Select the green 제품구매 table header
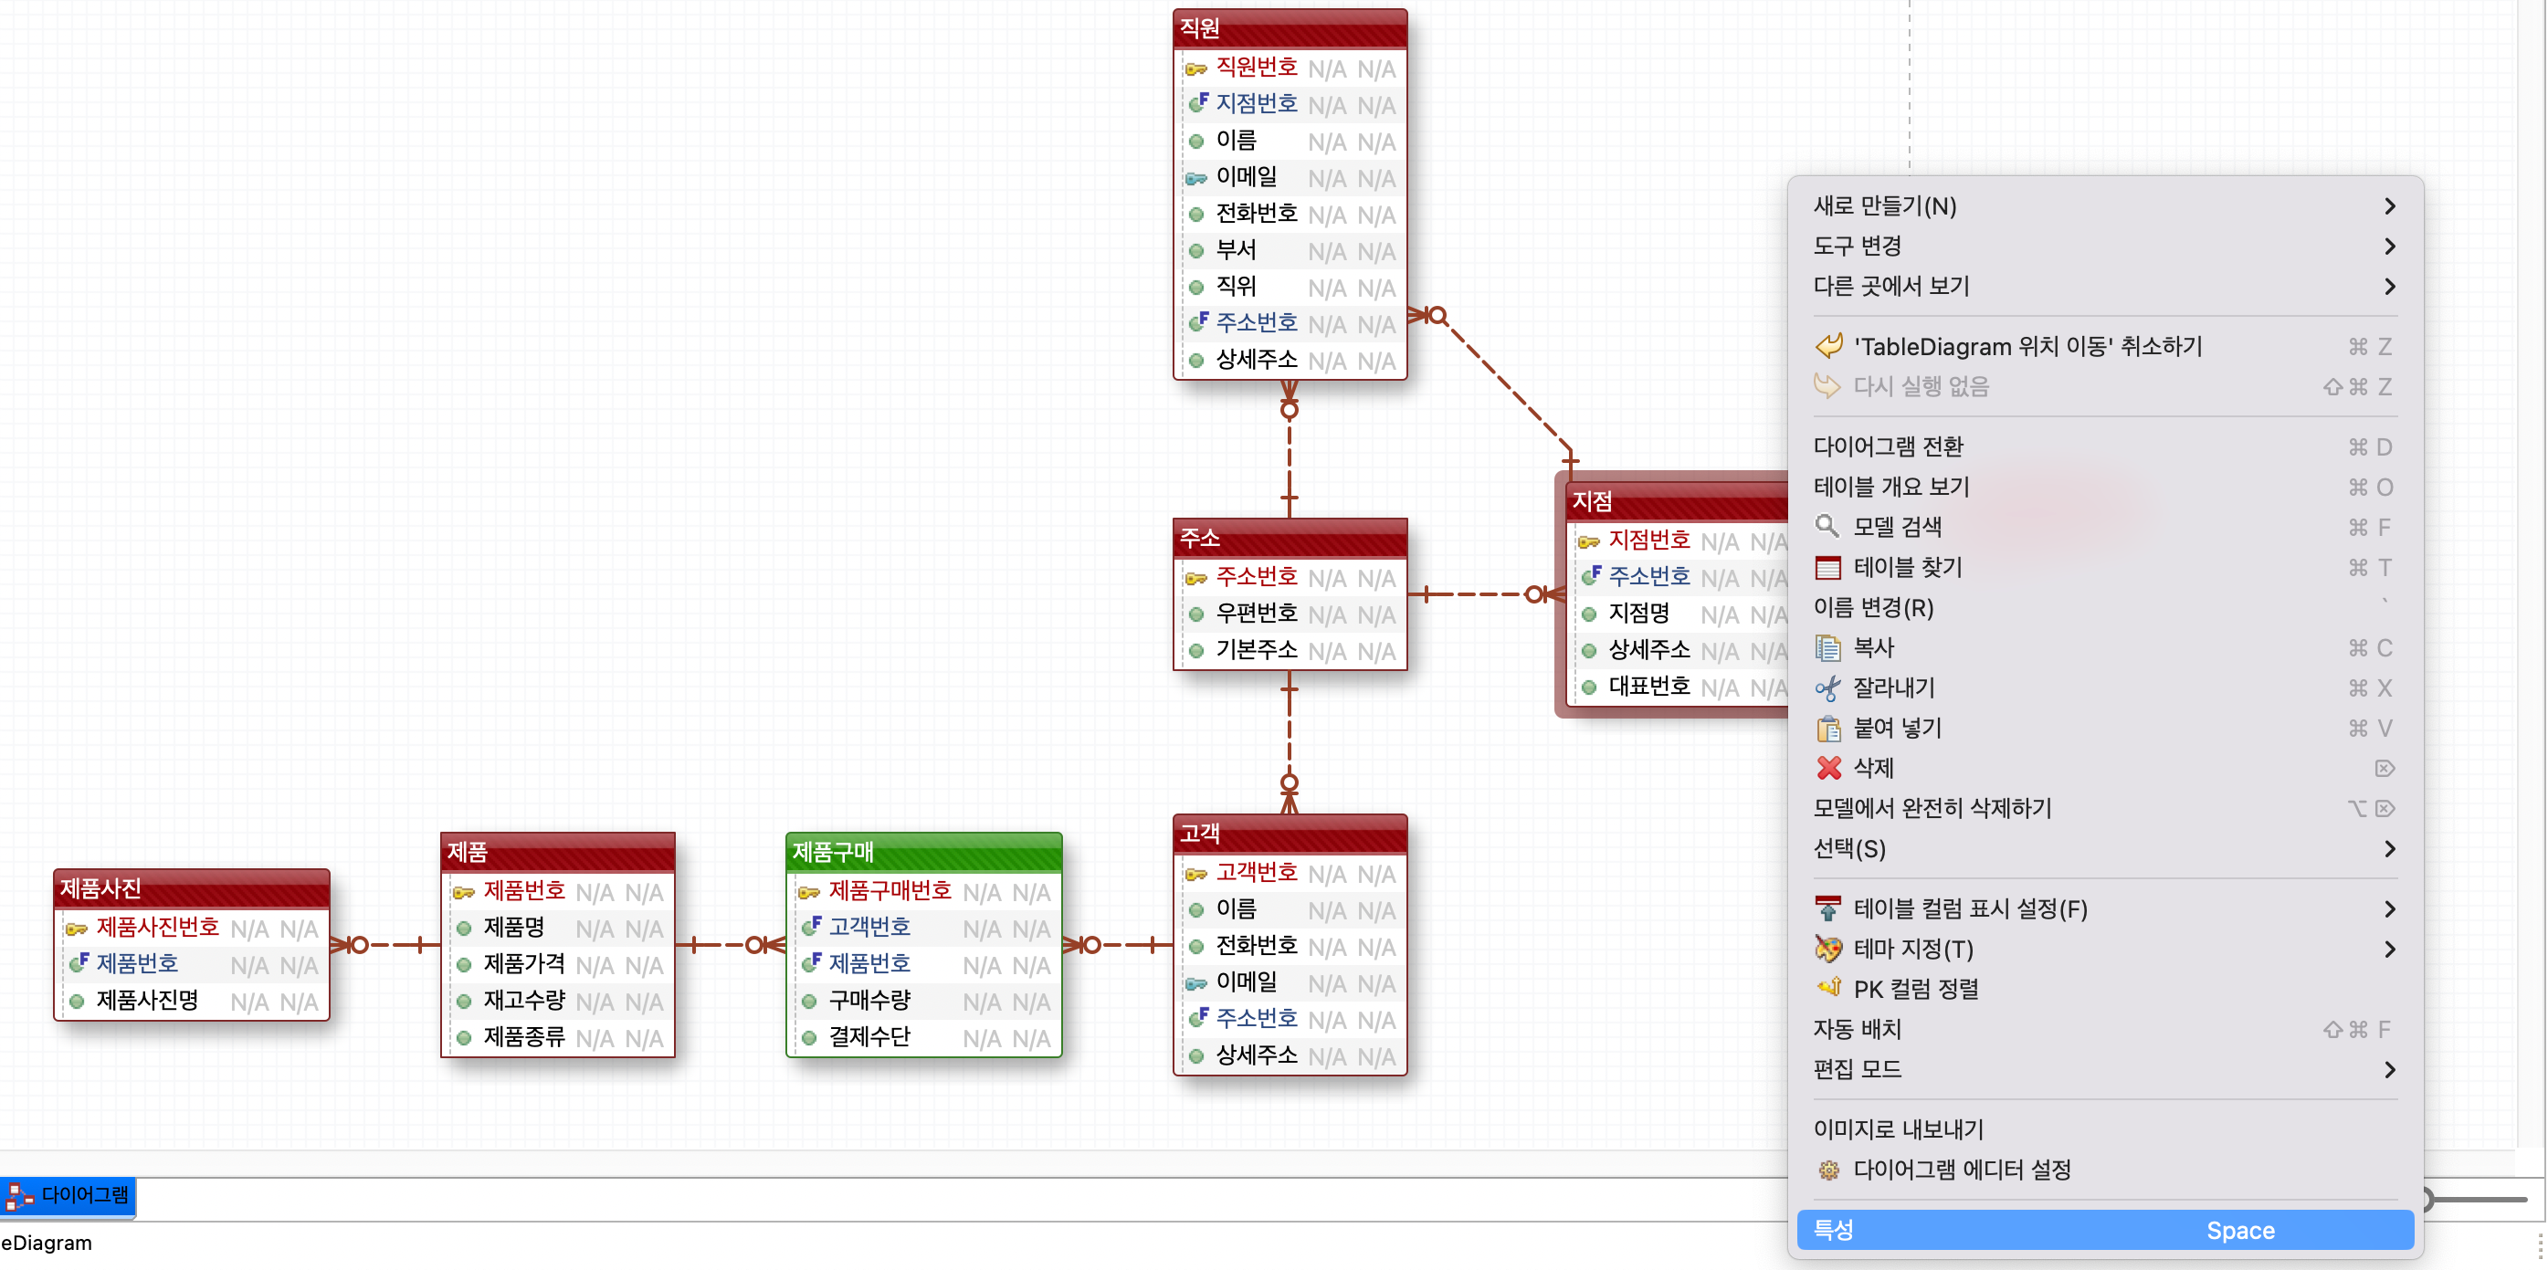Screen dimensions: 2548x1270 (x=924, y=852)
